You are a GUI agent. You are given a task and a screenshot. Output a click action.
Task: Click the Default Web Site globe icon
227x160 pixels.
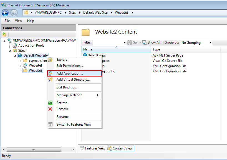tap(20, 55)
